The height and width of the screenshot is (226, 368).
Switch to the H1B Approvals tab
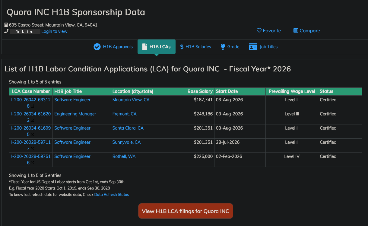(113, 47)
